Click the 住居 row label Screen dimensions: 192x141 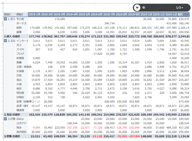pyautogui.click(x=19, y=76)
